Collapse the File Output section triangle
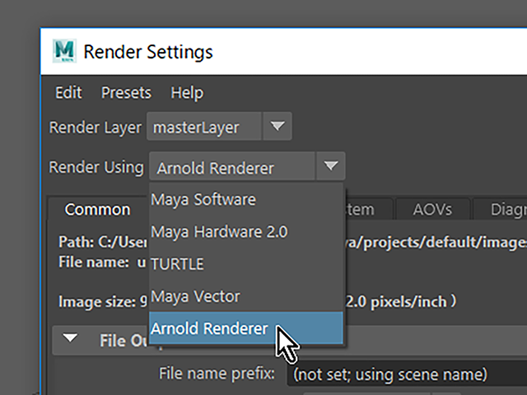Image resolution: width=527 pixels, height=395 pixels. tap(70, 338)
